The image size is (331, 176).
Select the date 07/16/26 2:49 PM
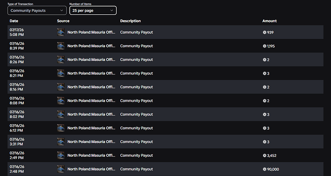pos(17,155)
